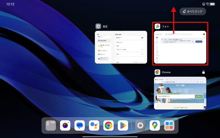The image size is (220, 138).
Task: Open the 設定 recent app card
Action: pyautogui.click(x=121, y=47)
